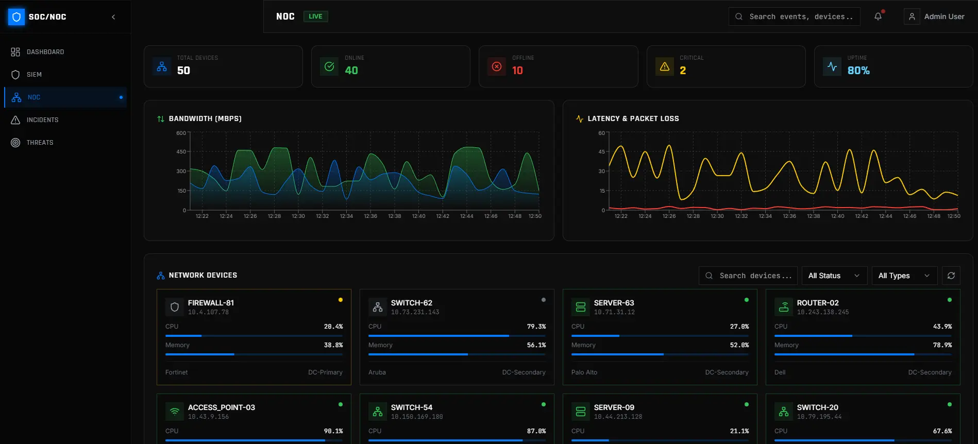Click the Threats target icon
The image size is (978, 444).
point(15,143)
